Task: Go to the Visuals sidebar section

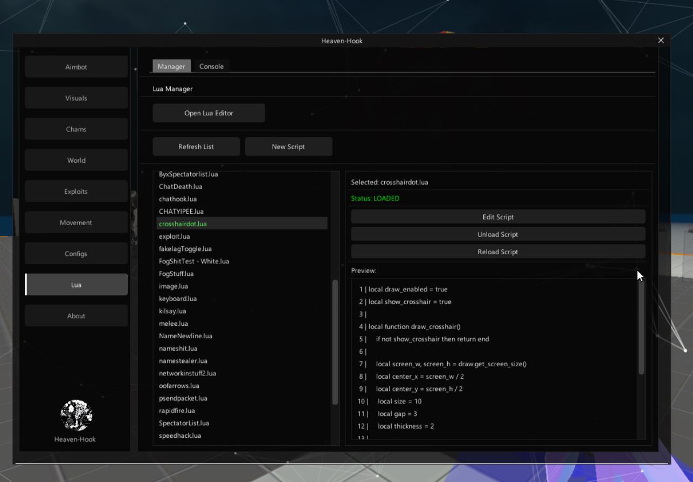Action: tap(76, 98)
